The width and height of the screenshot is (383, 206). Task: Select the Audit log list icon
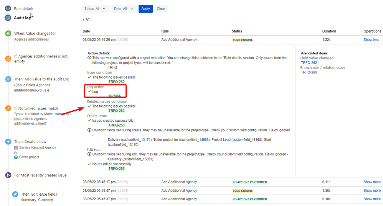tap(8, 18)
